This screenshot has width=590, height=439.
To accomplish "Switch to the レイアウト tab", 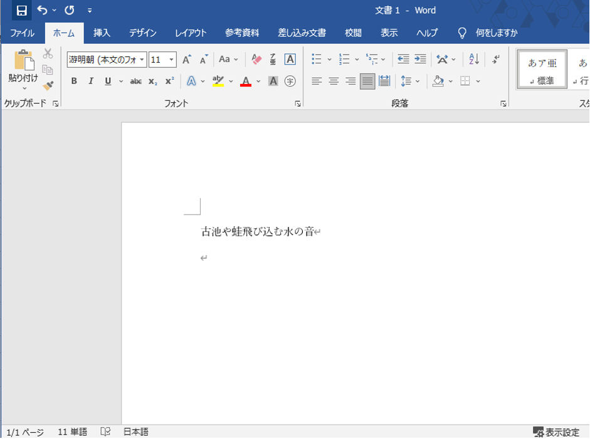I will pyautogui.click(x=191, y=33).
